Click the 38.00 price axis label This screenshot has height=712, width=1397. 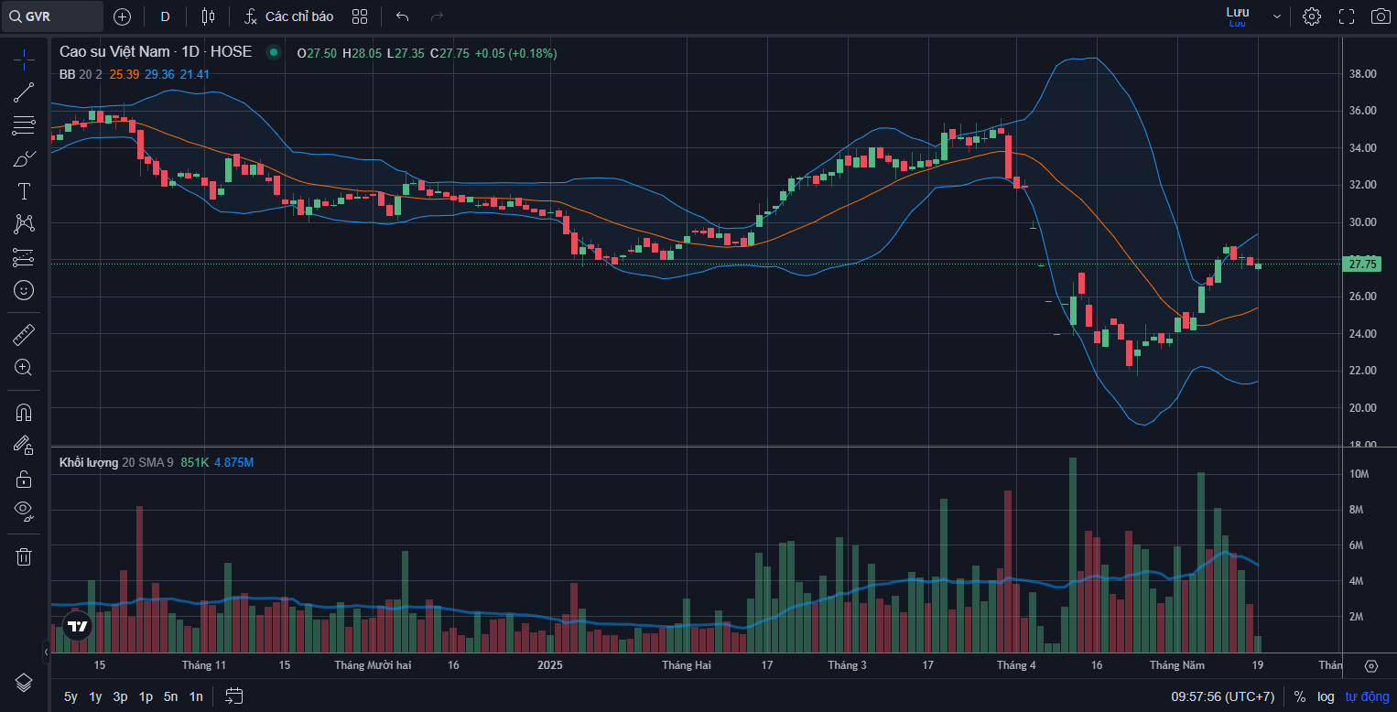(x=1363, y=73)
